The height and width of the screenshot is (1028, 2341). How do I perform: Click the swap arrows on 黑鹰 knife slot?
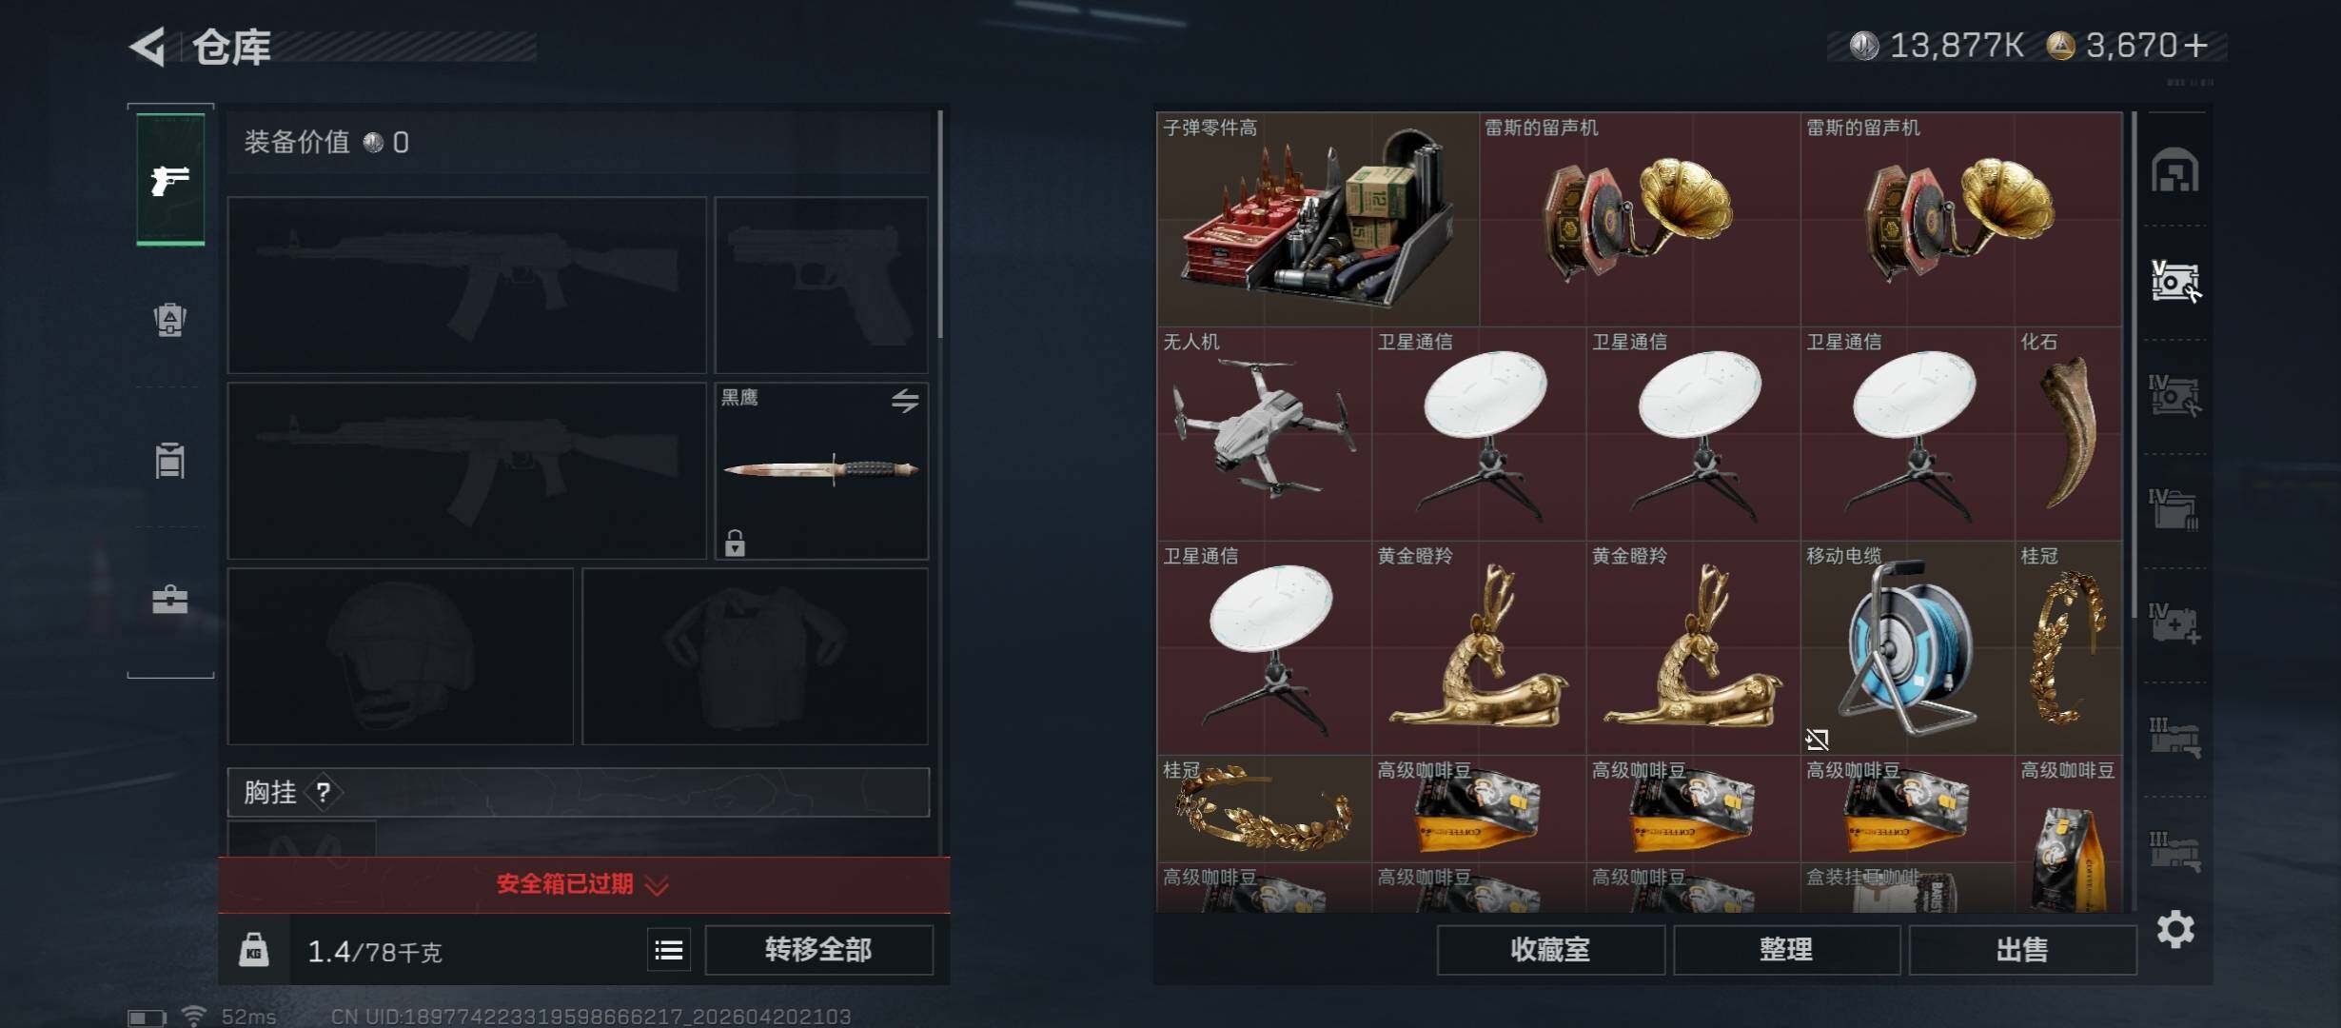click(x=905, y=401)
